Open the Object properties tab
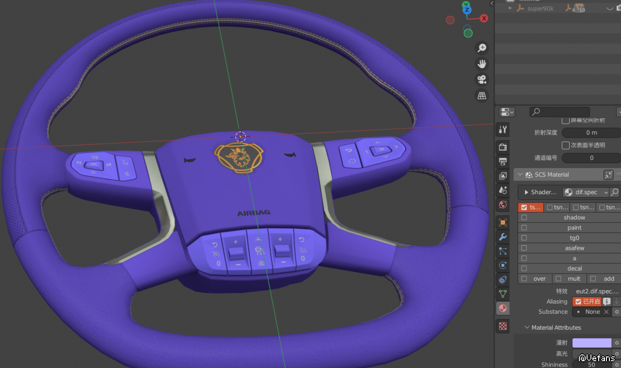This screenshot has width=621, height=368. (503, 223)
